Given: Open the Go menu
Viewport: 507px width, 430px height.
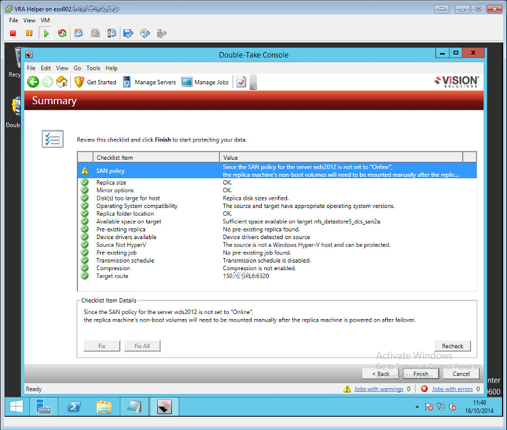Looking at the screenshot, I should (77, 68).
